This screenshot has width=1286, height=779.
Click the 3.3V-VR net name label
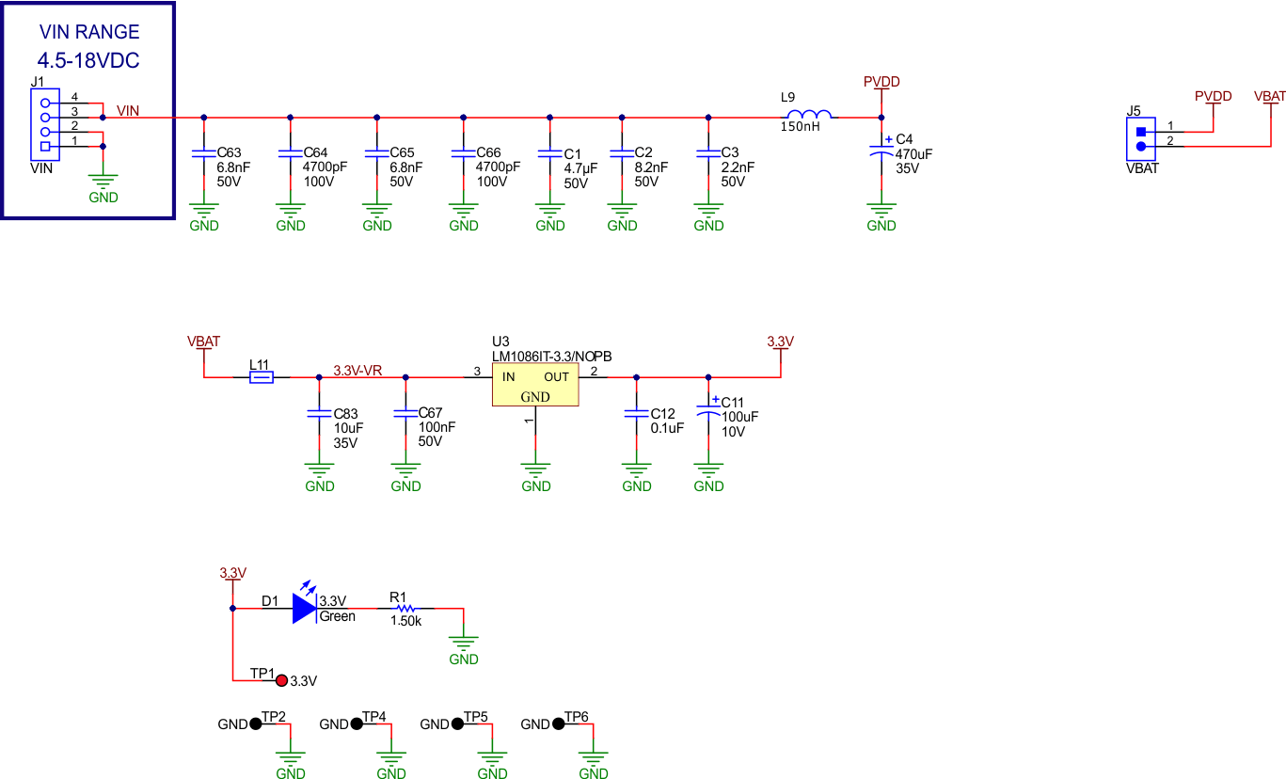356,371
